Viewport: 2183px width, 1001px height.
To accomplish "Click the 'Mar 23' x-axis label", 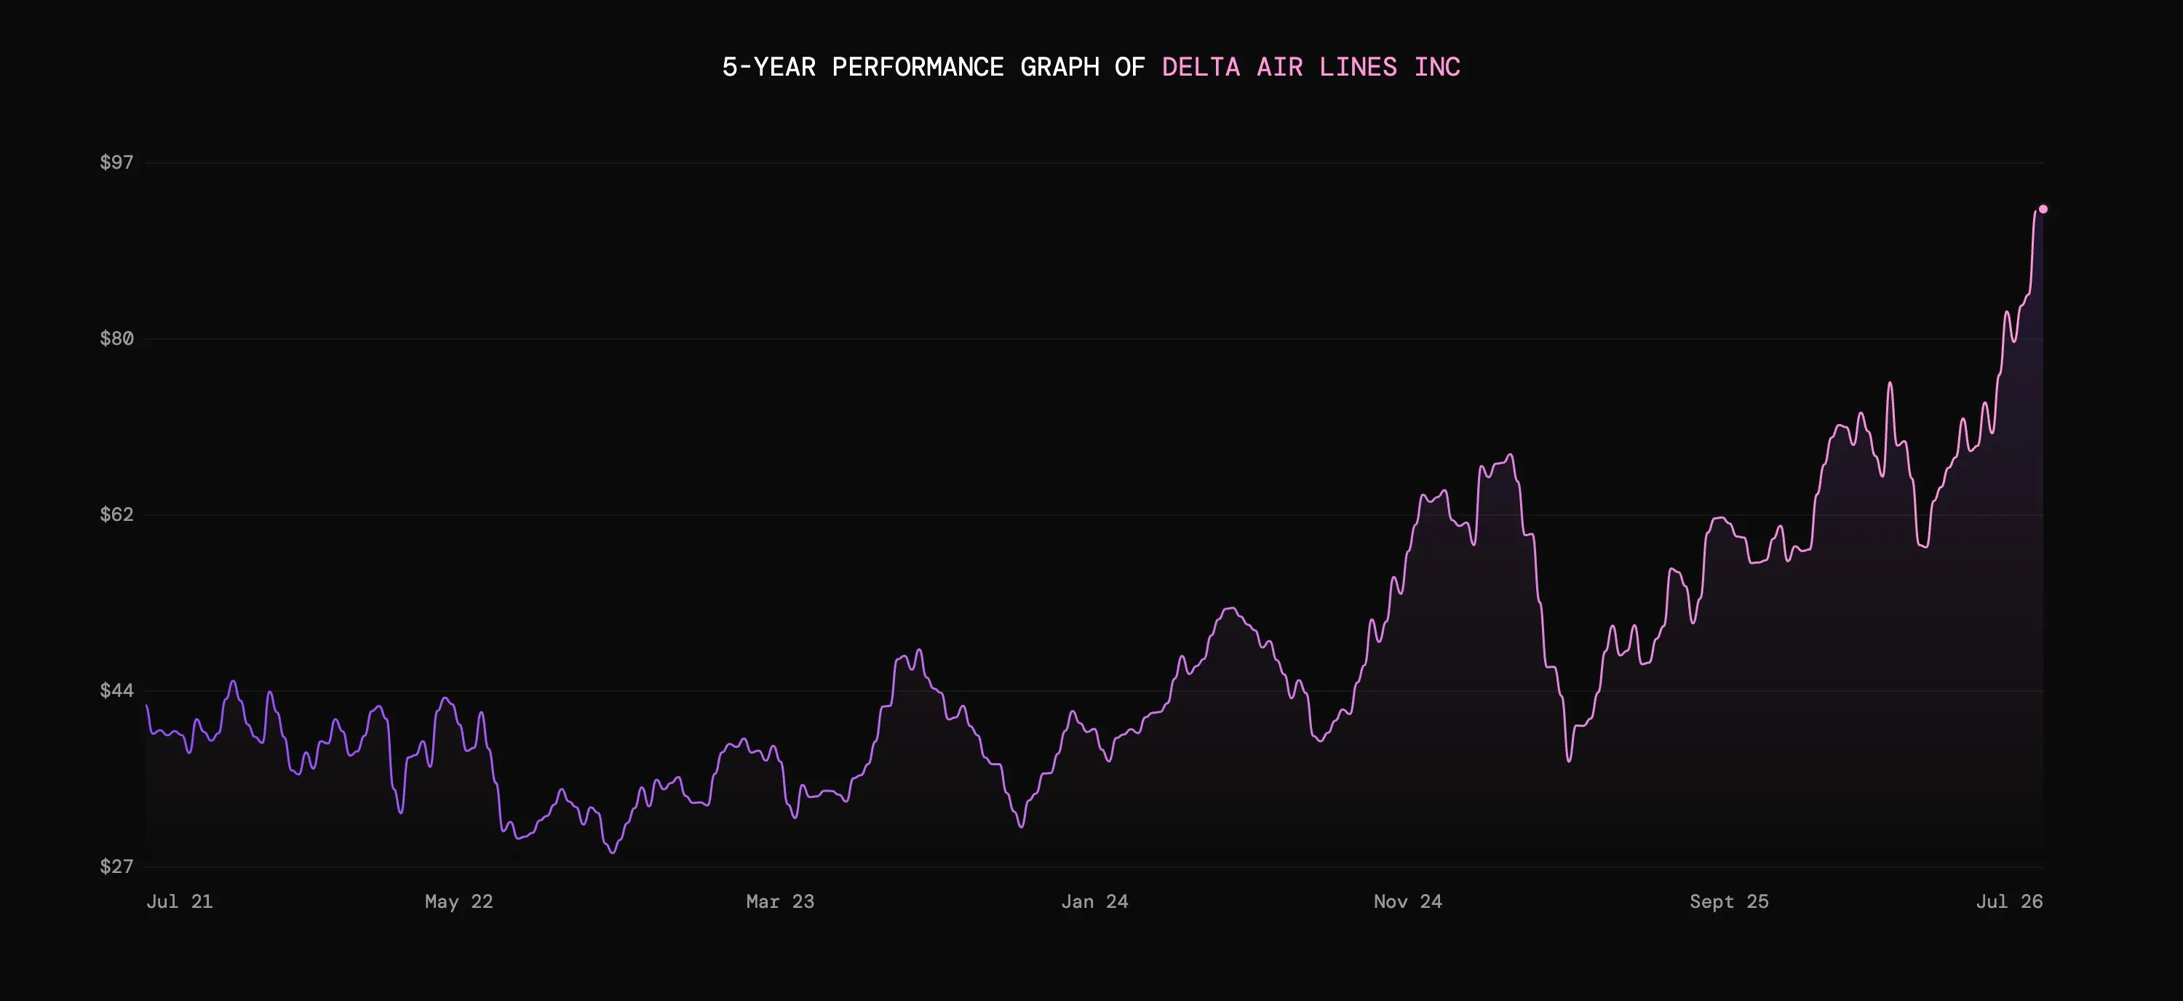I will [779, 901].
